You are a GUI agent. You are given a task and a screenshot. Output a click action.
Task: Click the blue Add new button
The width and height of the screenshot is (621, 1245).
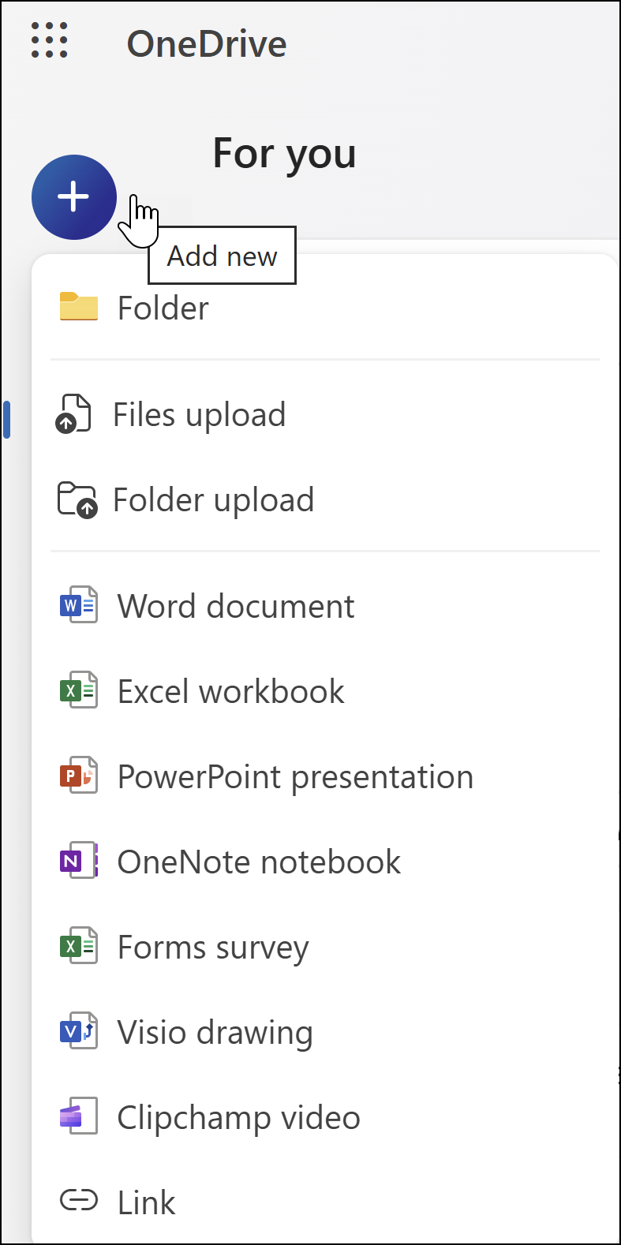point(73,196)
